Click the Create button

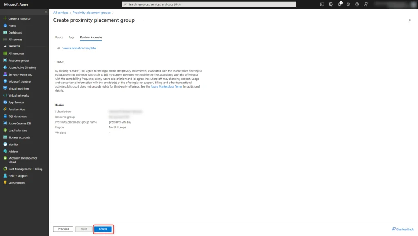pos(103,229)
